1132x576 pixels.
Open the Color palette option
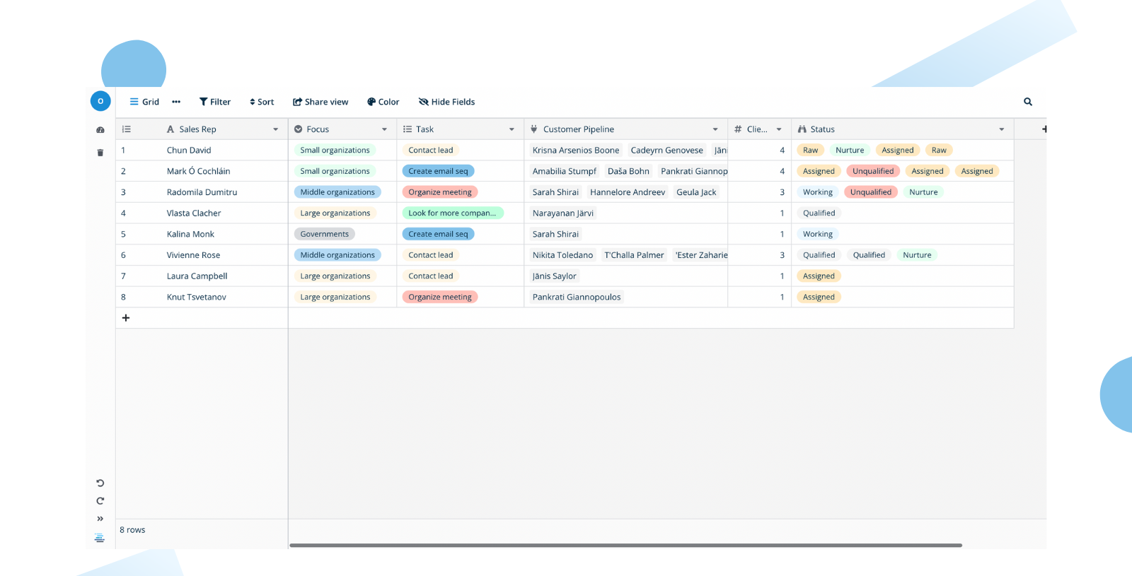(x=383, y=102)
